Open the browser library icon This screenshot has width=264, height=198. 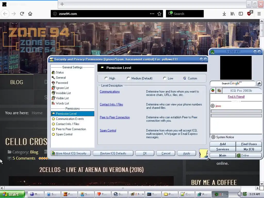[233, 14]
